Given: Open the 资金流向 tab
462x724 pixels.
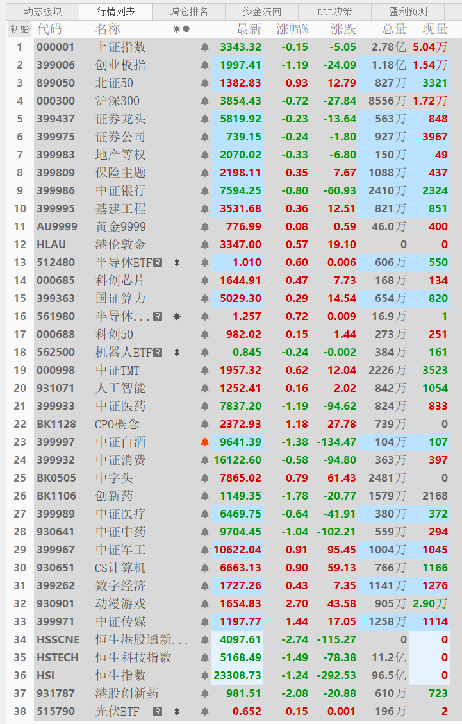Looking at the screenshot, I should tap(261, 12).
